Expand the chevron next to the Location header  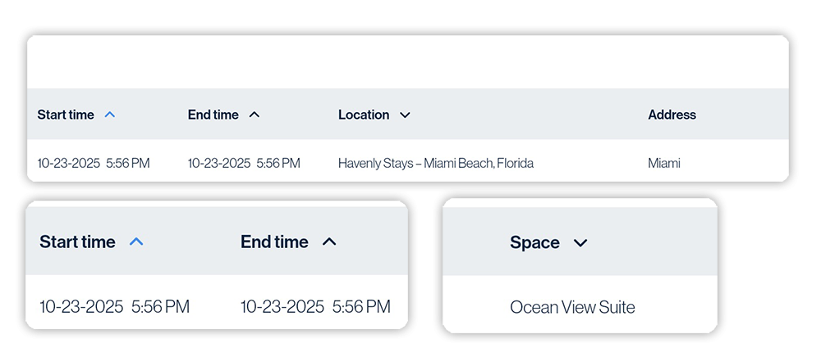405,115
